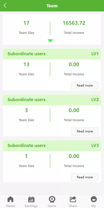Read more about LV2 subordinate users
The image size is (104, 208).
(85, 131)
